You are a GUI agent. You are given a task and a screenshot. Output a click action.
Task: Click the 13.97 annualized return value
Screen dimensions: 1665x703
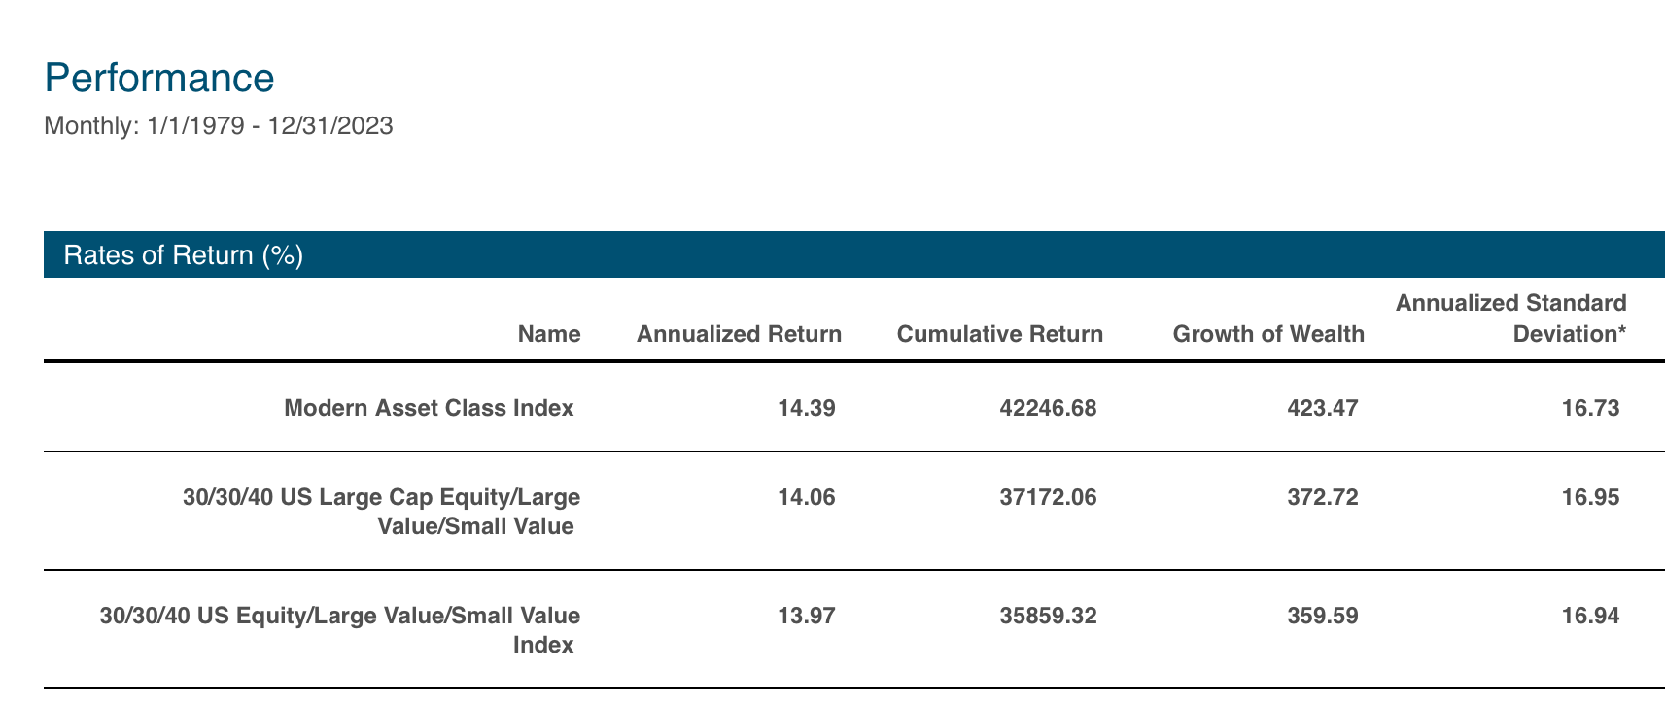pyautogui.click(x=807, y=616)
